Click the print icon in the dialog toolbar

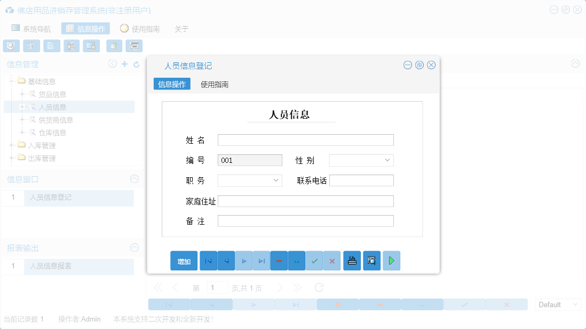click(x=352, y=260)
